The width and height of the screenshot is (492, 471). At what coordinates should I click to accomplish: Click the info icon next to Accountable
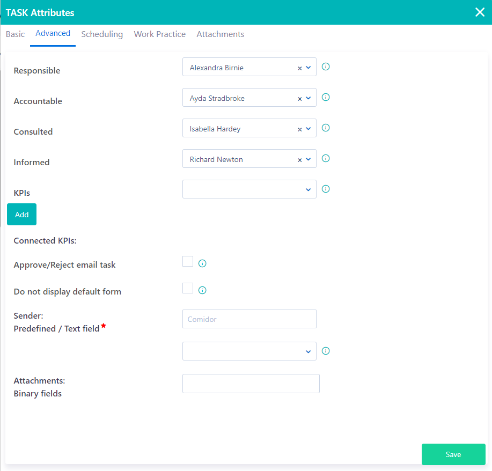click(325, 97)
